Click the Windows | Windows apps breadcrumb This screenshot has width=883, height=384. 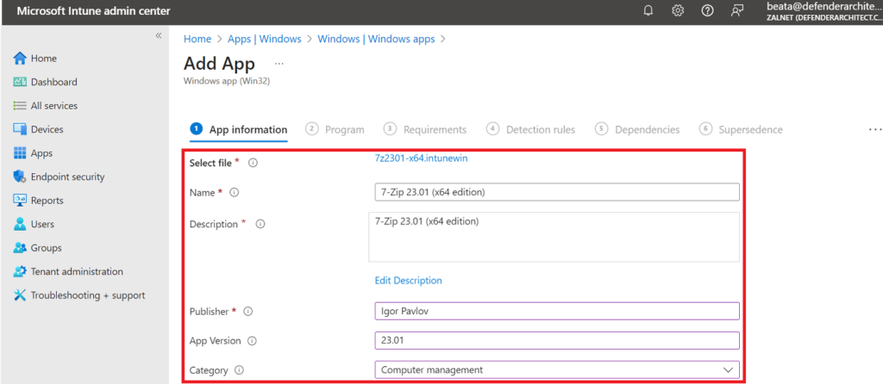coord(376,39)
